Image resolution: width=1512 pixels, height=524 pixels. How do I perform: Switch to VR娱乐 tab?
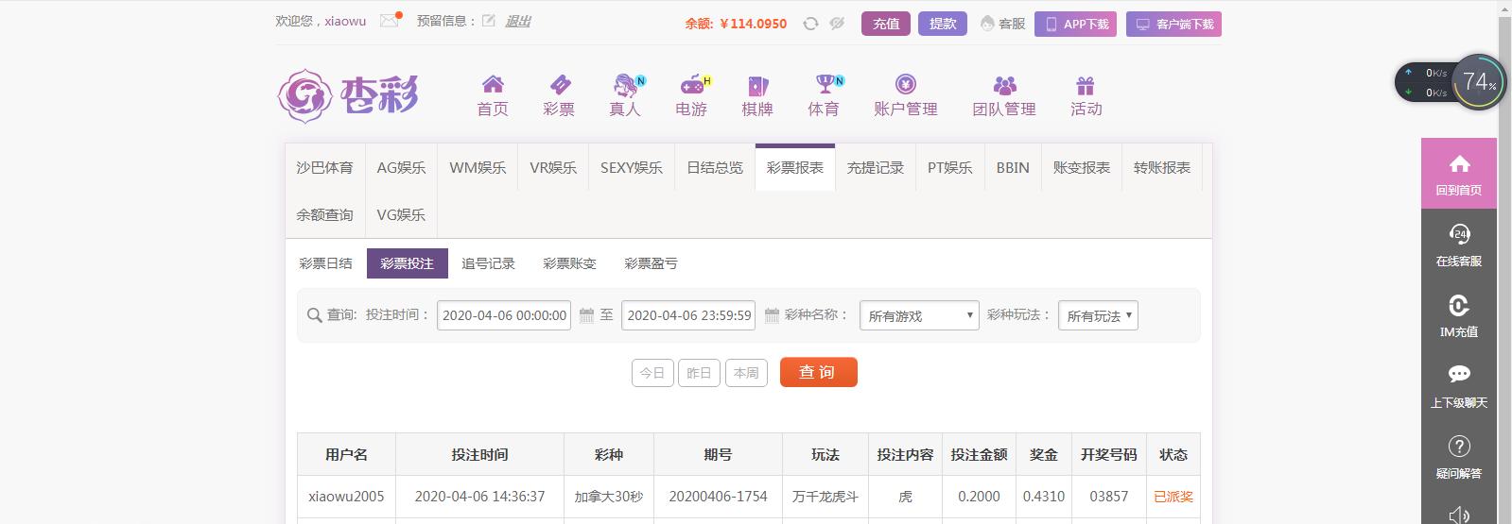(x=553, y=168)
